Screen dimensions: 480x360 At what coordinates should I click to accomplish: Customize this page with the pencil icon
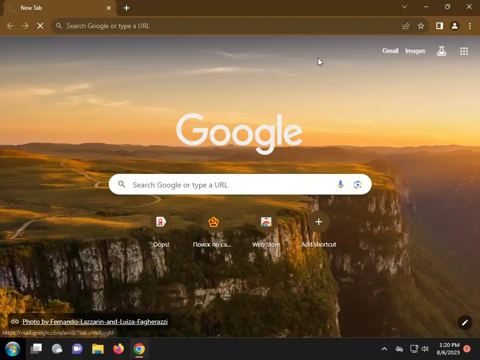465,322
